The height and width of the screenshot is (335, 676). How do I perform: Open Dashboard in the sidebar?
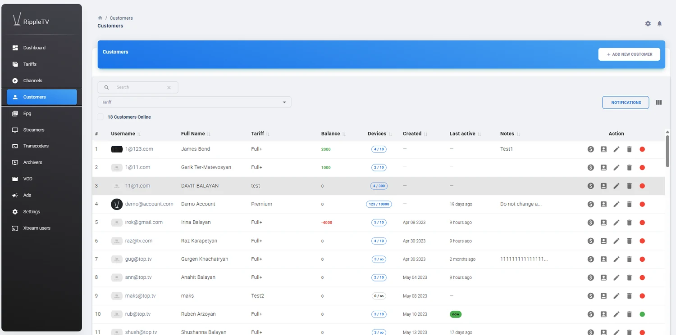point(41,48)
